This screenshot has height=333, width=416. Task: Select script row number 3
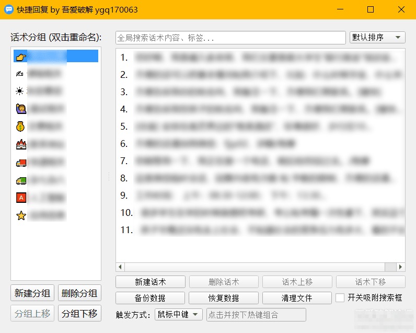[x=260, y=92]
